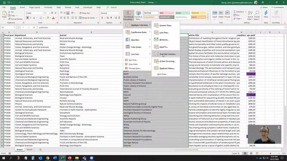This screenshot has height=161, width=287.
Task: Apply the Calculation cell style
Action: point(151,17)
